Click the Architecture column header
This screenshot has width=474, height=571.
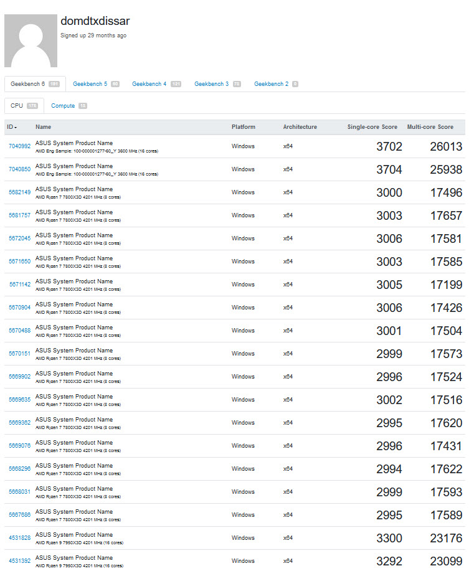coord(300,127)
